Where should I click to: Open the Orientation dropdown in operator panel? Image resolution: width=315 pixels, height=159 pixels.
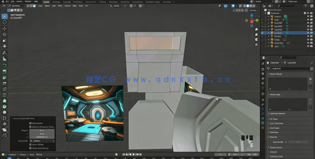(42, 141)
